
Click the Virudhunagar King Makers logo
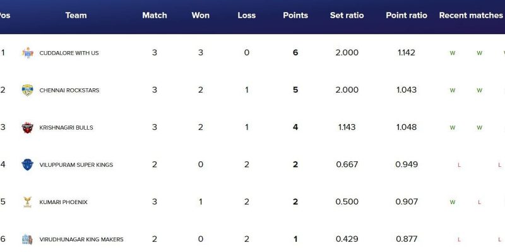point(27,239)
